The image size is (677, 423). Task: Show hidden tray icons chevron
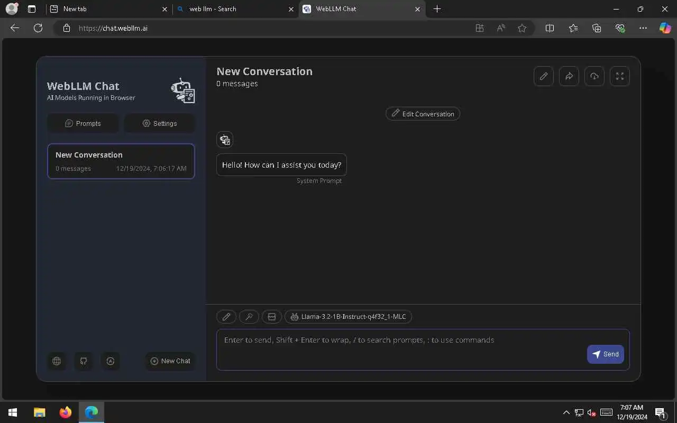tap(566, 412)
